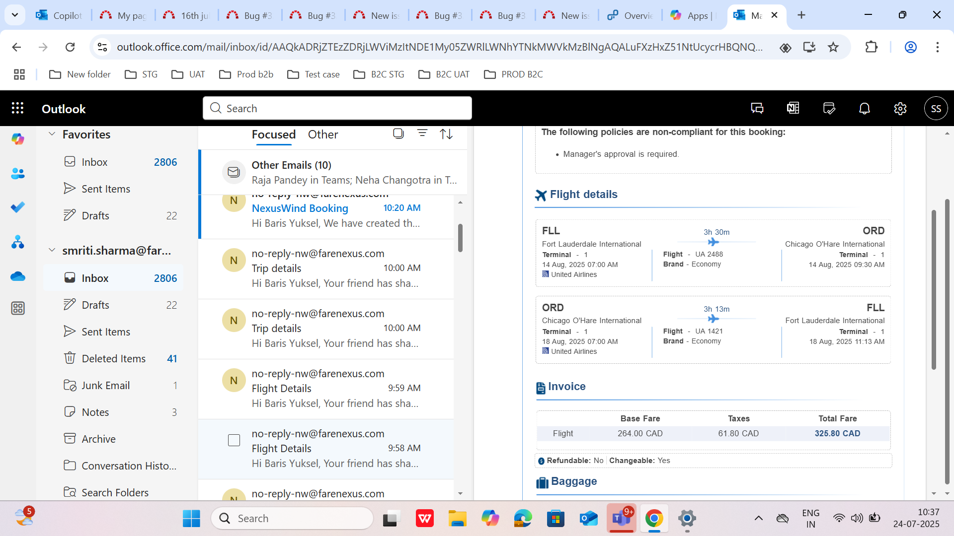Click reading pane vertical scrollbar thumb

click(x=934, y=290)
